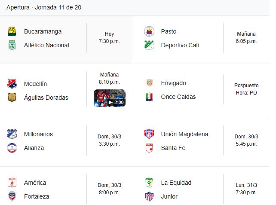This screenshot has height=205, width=276.
Task: Click the Apertura Jornada 11 header
Action: coord(44,7)
